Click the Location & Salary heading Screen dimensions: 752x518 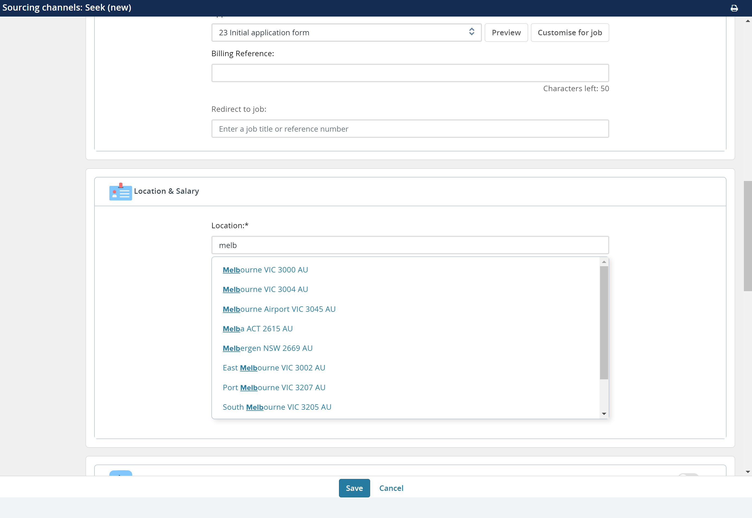tap(166, 191)
